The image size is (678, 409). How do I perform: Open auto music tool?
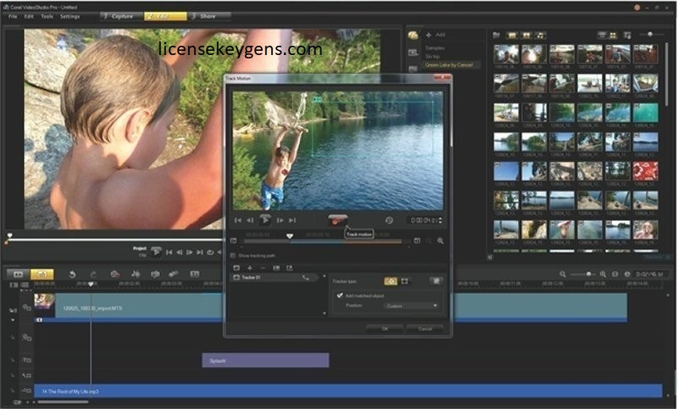pyautogui.click(x=155, y=274)
